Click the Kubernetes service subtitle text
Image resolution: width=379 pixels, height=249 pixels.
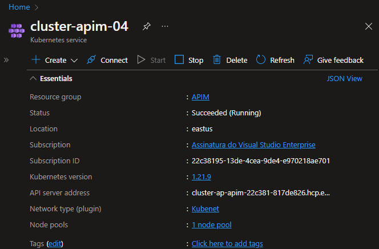pyautogui.click(x=58, y=40)
